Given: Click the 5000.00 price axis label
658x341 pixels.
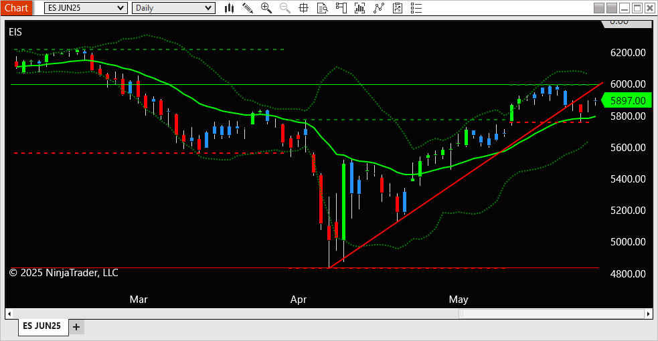Looking at the screenshot, I should pyautogui.click(x=628, y=242).
